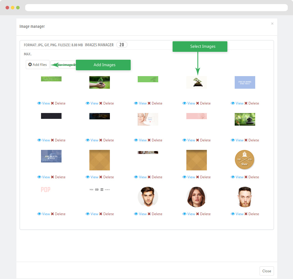Viewport: 293px width, 279px height.
Task: Click the eye icon under the grass banner
Action: [39, 103]
